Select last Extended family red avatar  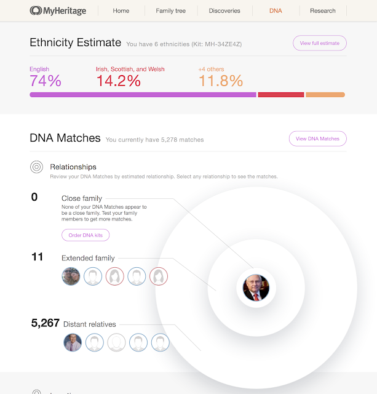click(159, 276)
